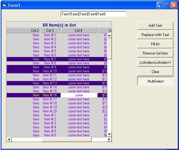The width and height of the screenshot is (179, 150).
Task: Click the ListIndex=ListIndex+1 button
Action: click(155, 63)
